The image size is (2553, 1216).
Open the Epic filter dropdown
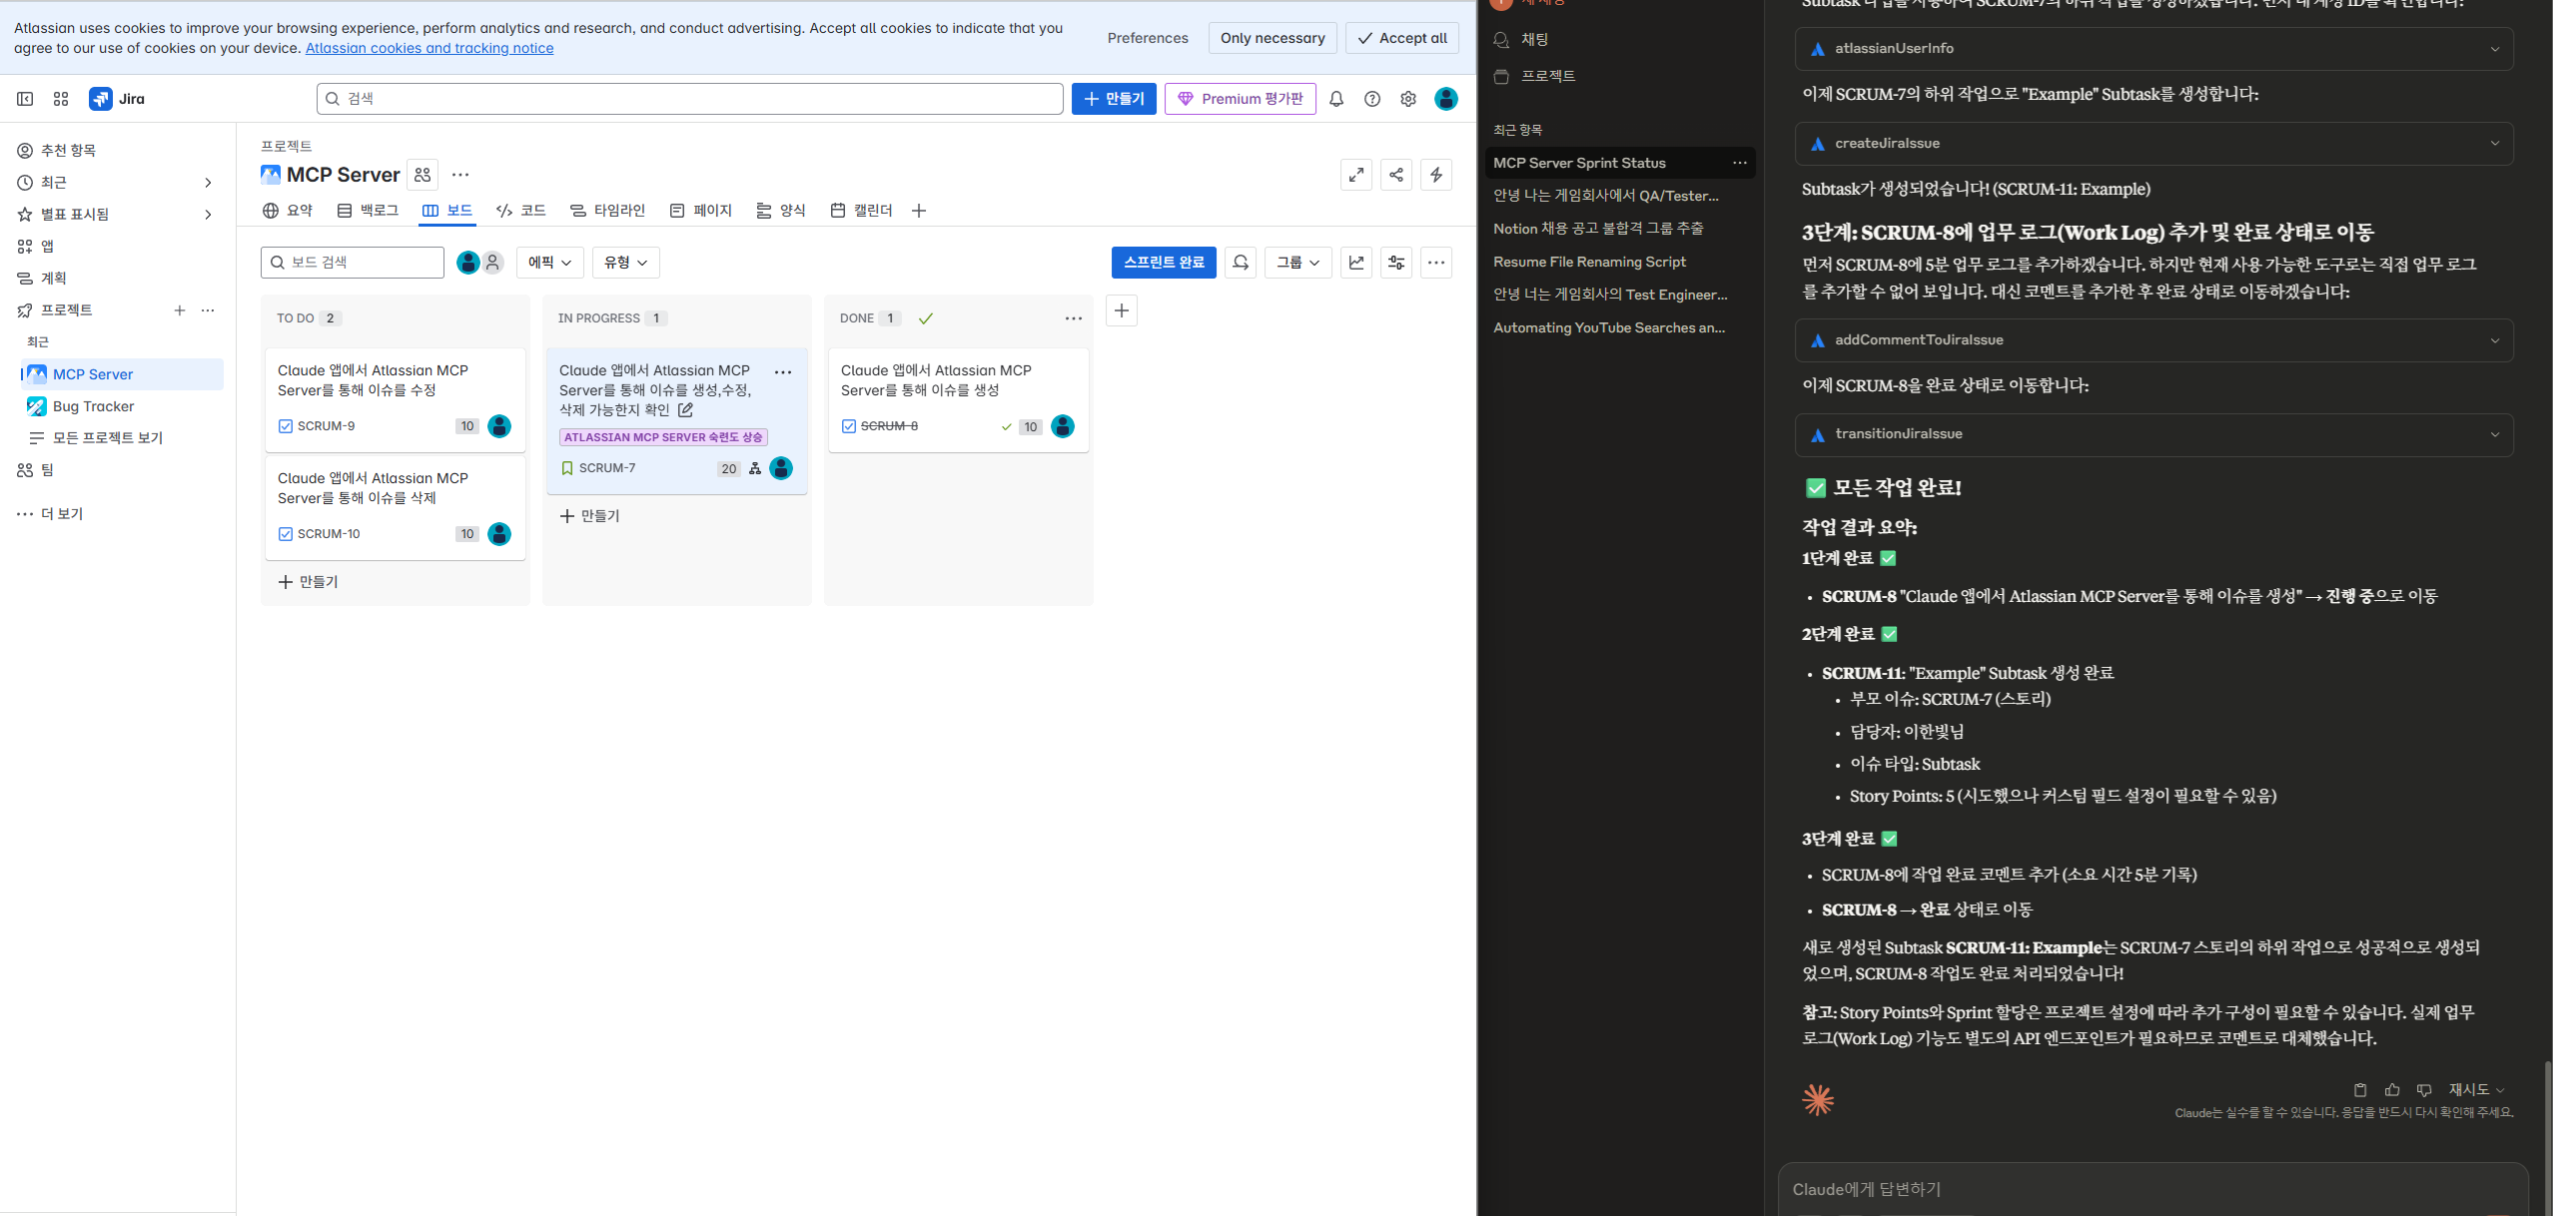pos(549,263)
